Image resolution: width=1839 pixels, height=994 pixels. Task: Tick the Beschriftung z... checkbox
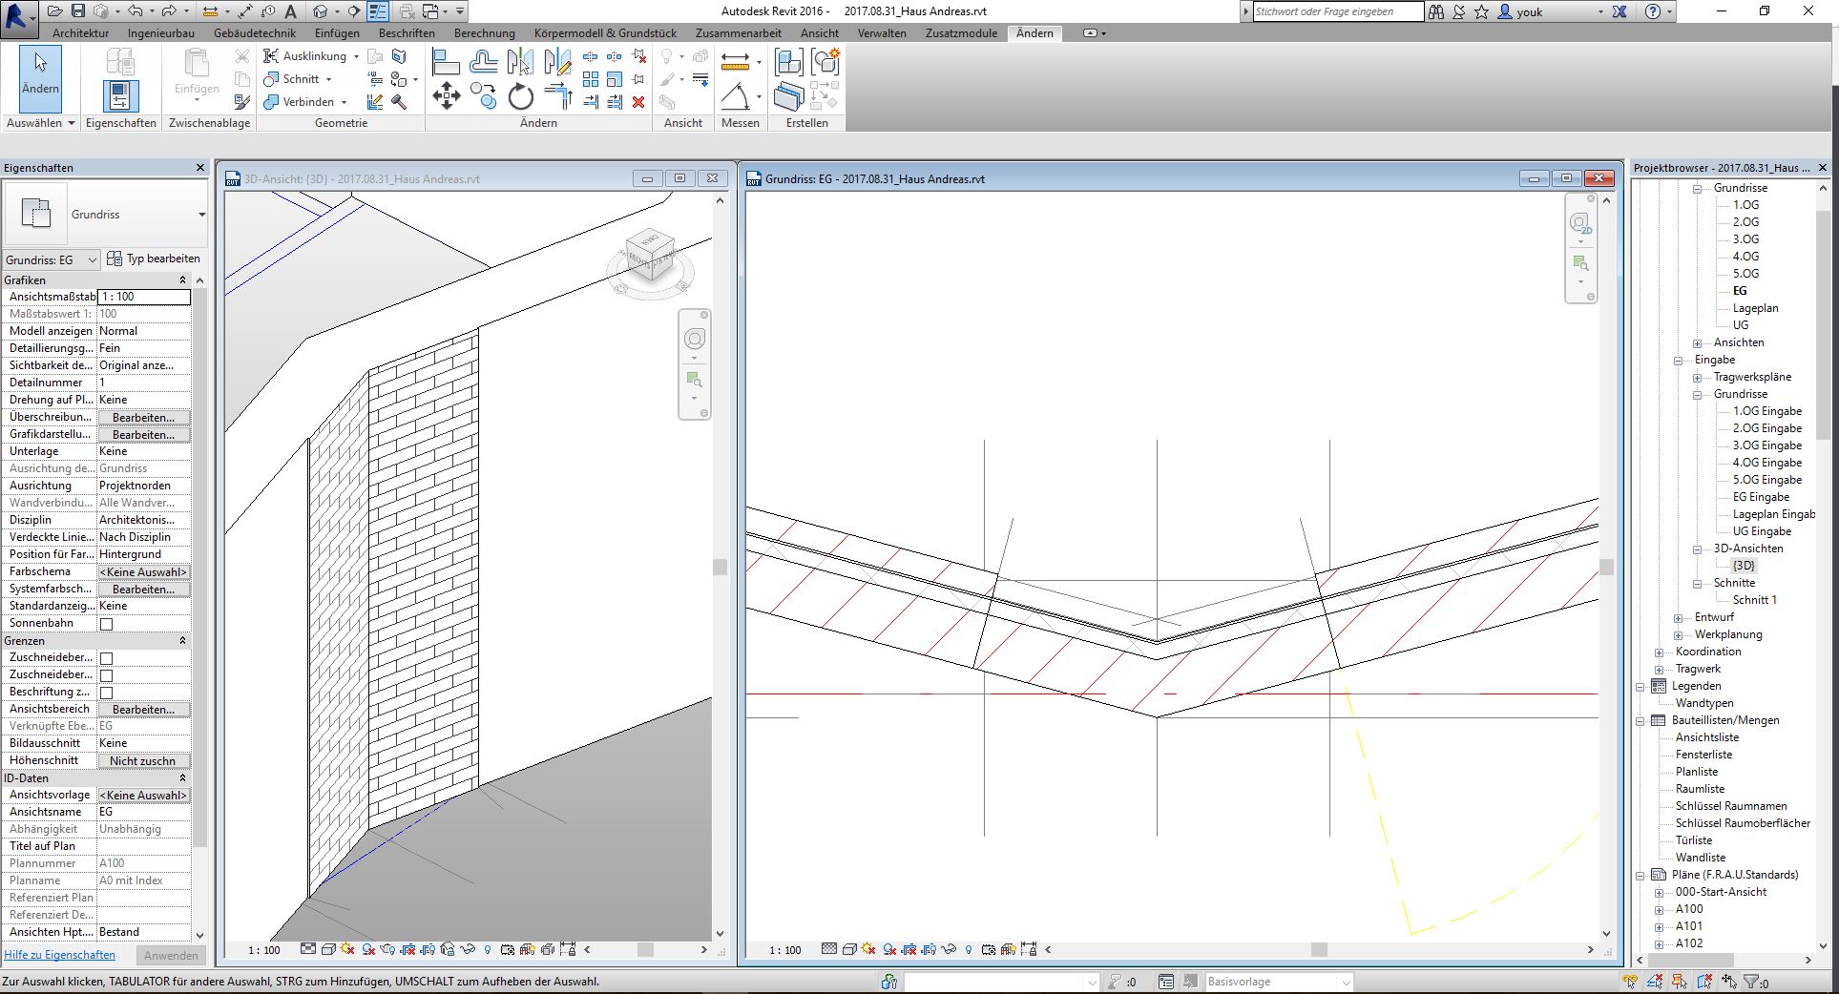(107, 693)
